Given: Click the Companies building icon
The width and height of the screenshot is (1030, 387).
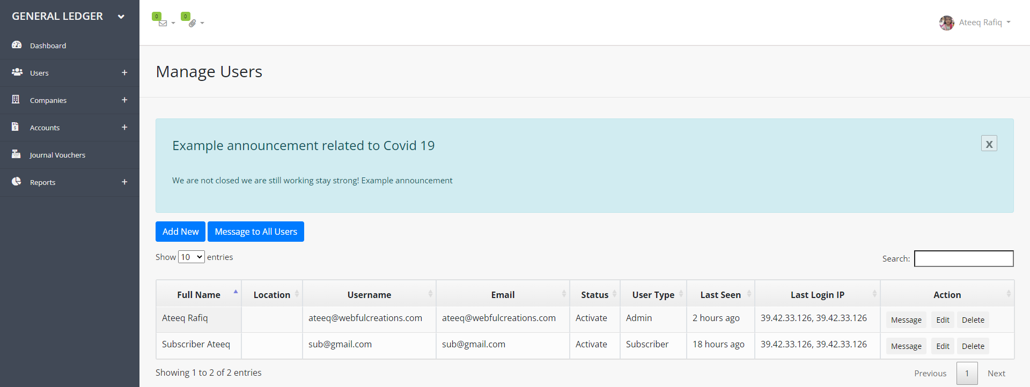Looking at the screenshot, I should tap(16, 99).
